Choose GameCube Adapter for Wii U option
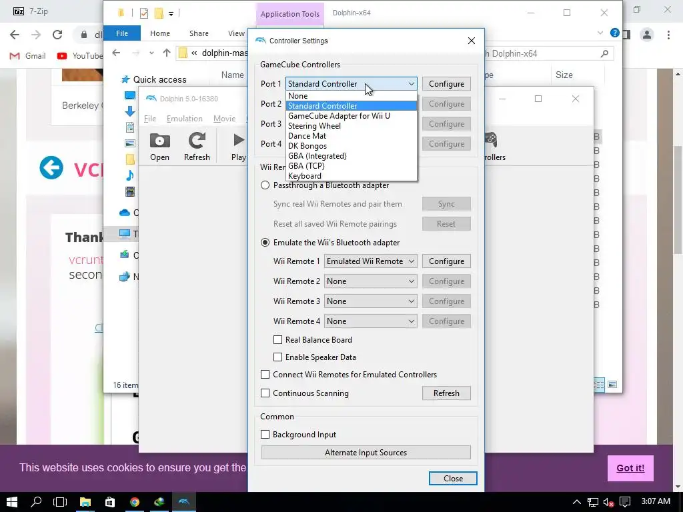 tap(351, 116)
